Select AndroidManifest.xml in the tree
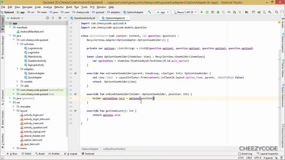 pyautogui.click(x=32, y=32)
